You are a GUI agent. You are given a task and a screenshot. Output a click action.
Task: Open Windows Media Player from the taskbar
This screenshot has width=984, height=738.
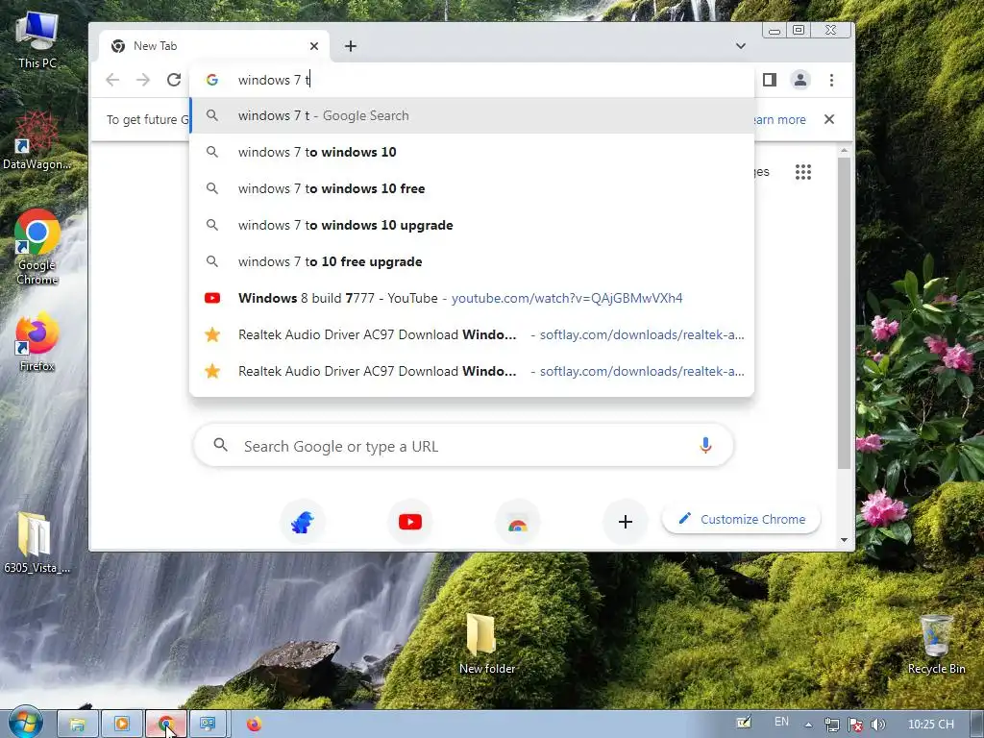pos(122,725)
